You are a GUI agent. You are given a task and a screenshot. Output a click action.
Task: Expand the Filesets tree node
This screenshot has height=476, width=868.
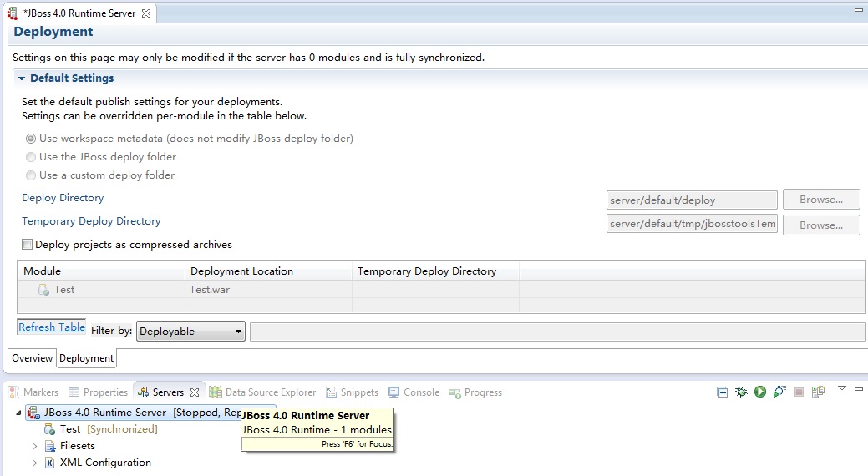click(34, 446)
